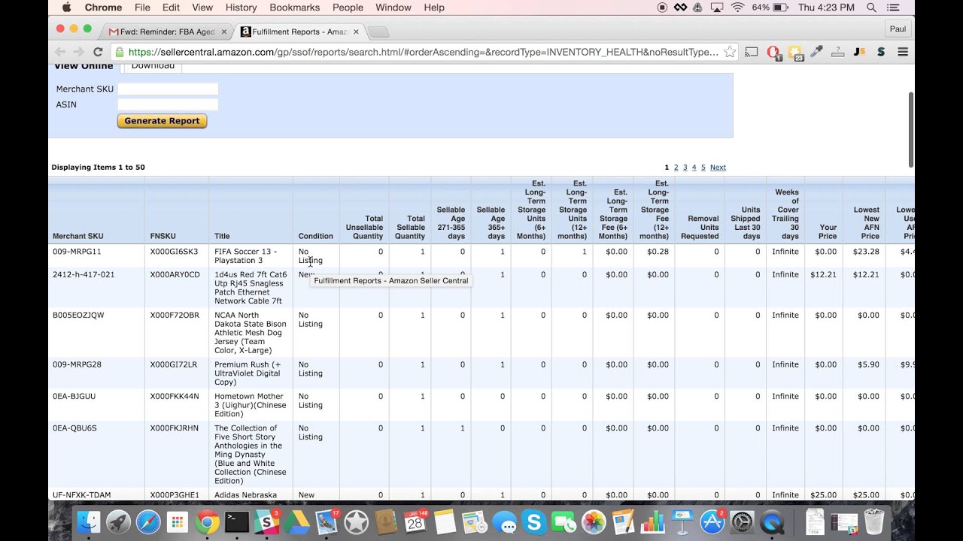Click SKU cell B005EOZJQW
963x541 pixels.
(78, 316)
